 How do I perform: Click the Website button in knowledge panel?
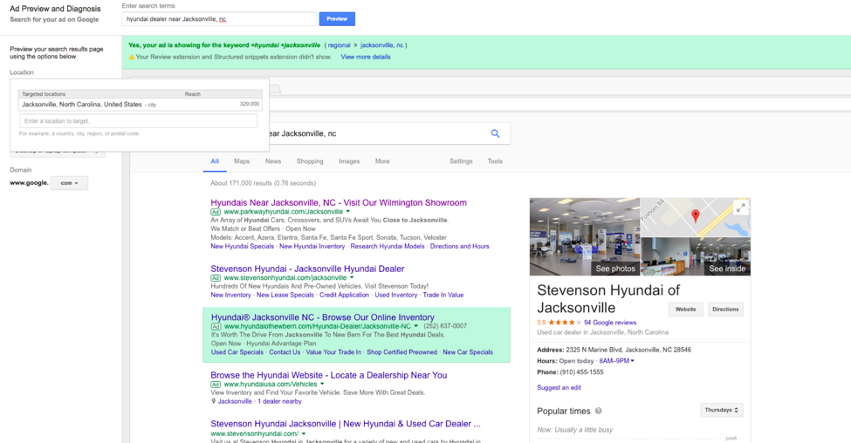pos(685,310)
